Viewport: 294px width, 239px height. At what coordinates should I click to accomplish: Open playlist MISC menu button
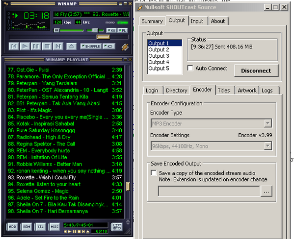[54, 227]
